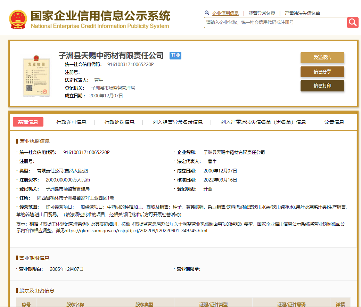Choose the 严重违法失信名单 search category

click(302, 13)
